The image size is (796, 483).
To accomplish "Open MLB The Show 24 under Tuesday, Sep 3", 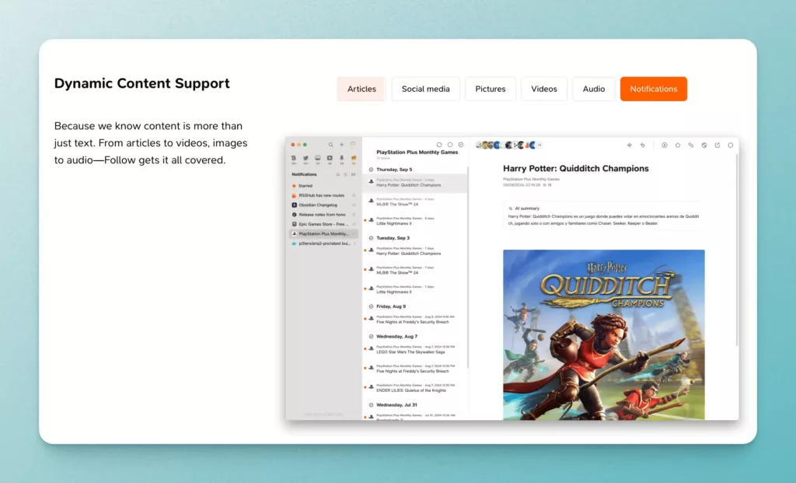I will [x=415, y=270].
